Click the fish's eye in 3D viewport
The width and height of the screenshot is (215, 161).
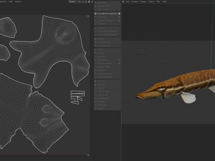162,88
